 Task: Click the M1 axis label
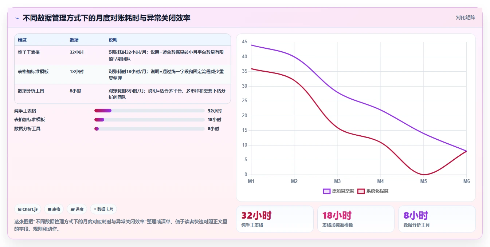pyautogui.click(x=251, y=181)
